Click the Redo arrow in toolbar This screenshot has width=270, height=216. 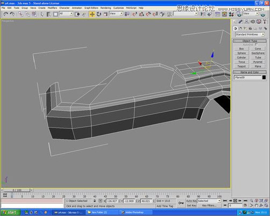coord(12,14)
